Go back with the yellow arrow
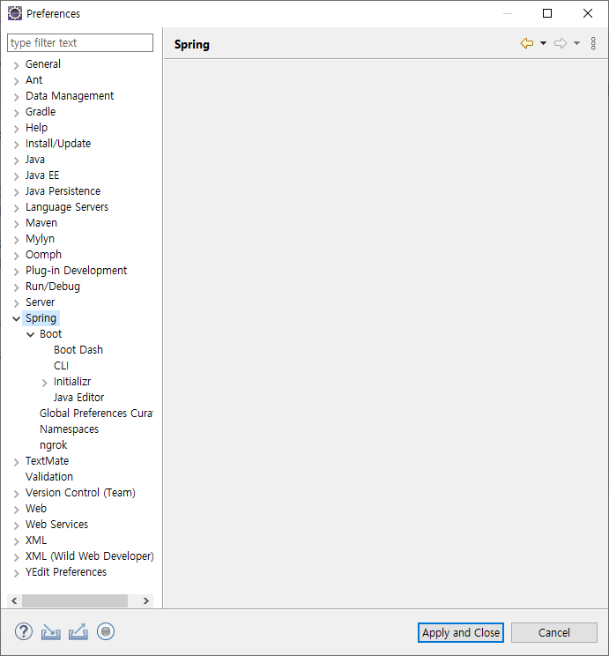Image resolution: width=609 pixels, height=656 pixels. click(x=527, y=43)
